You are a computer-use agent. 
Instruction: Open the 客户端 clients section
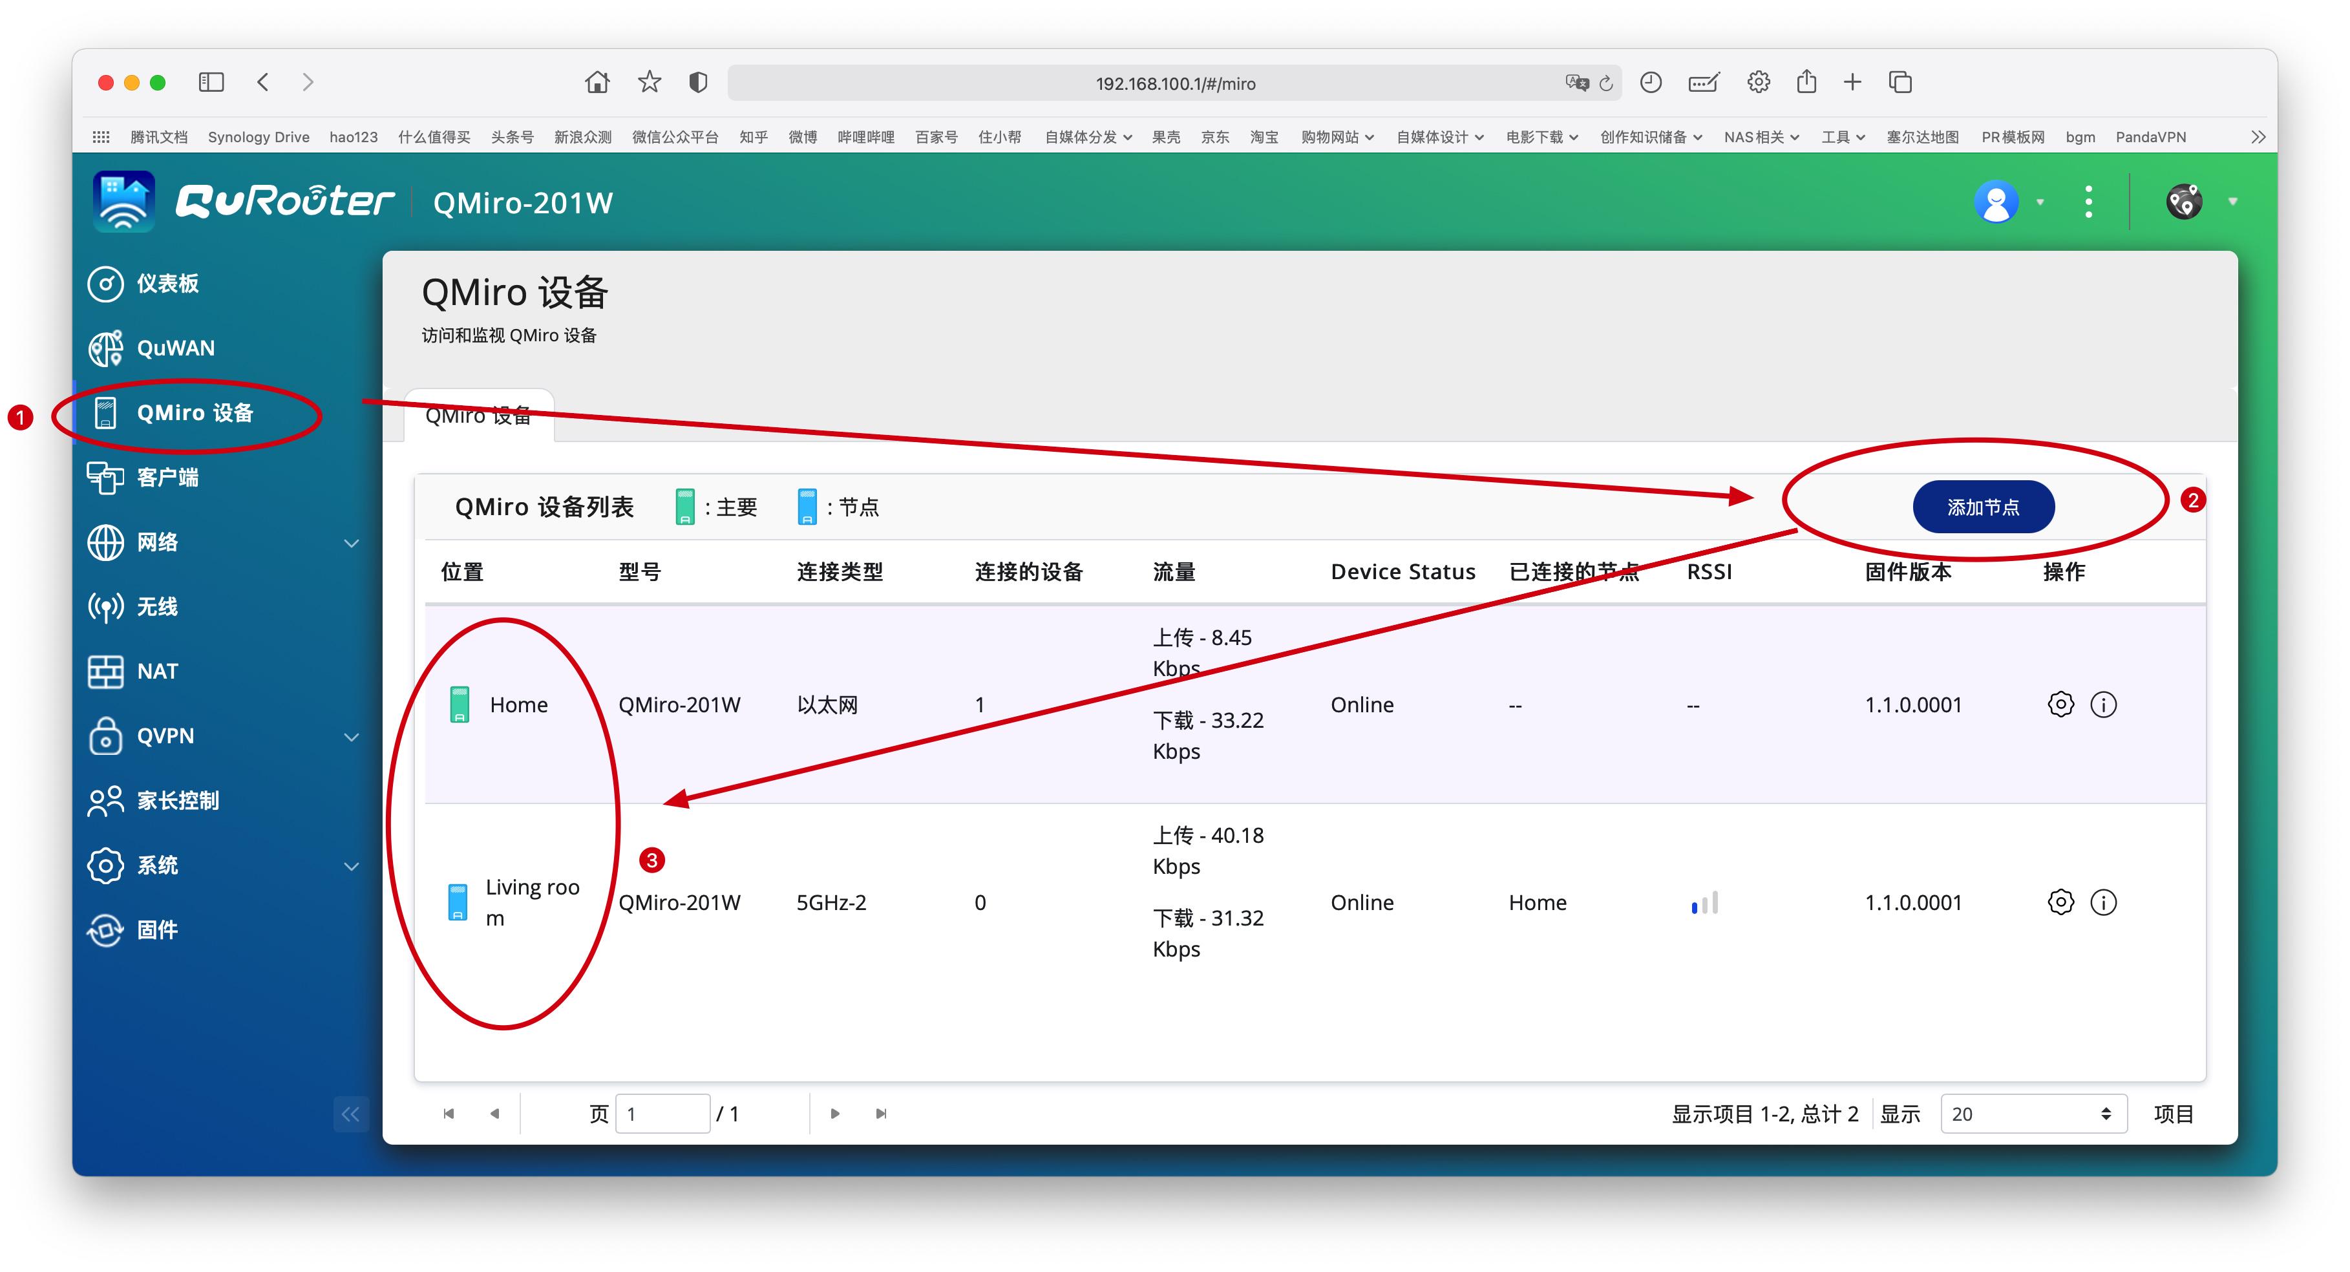(165, 477)
